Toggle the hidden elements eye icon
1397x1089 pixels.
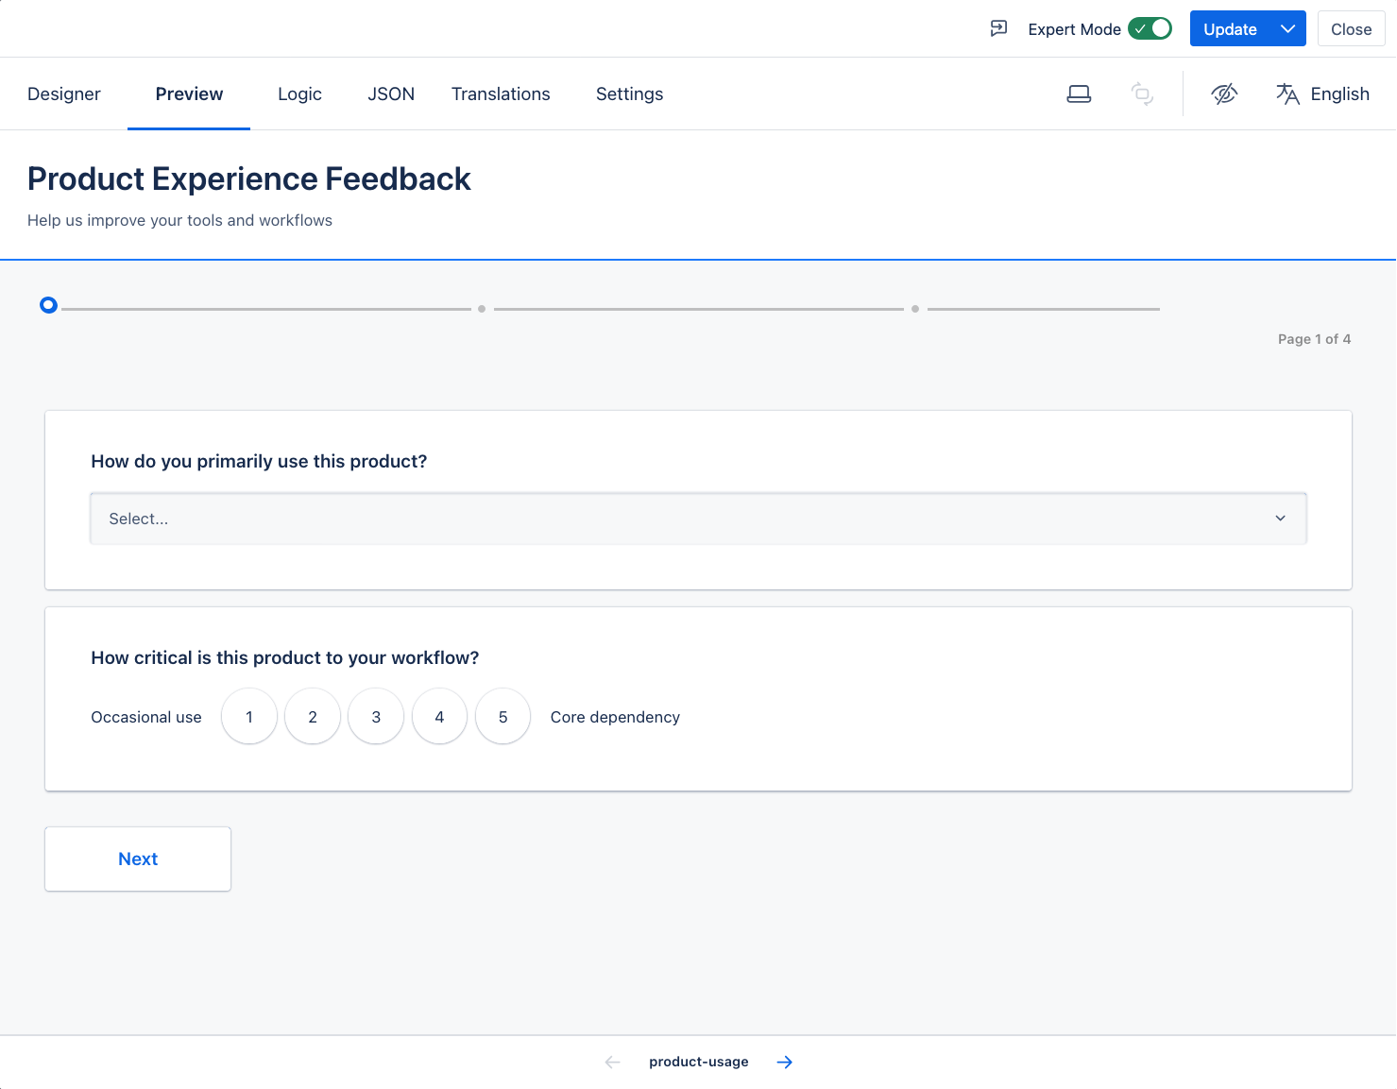(1224, 94)
